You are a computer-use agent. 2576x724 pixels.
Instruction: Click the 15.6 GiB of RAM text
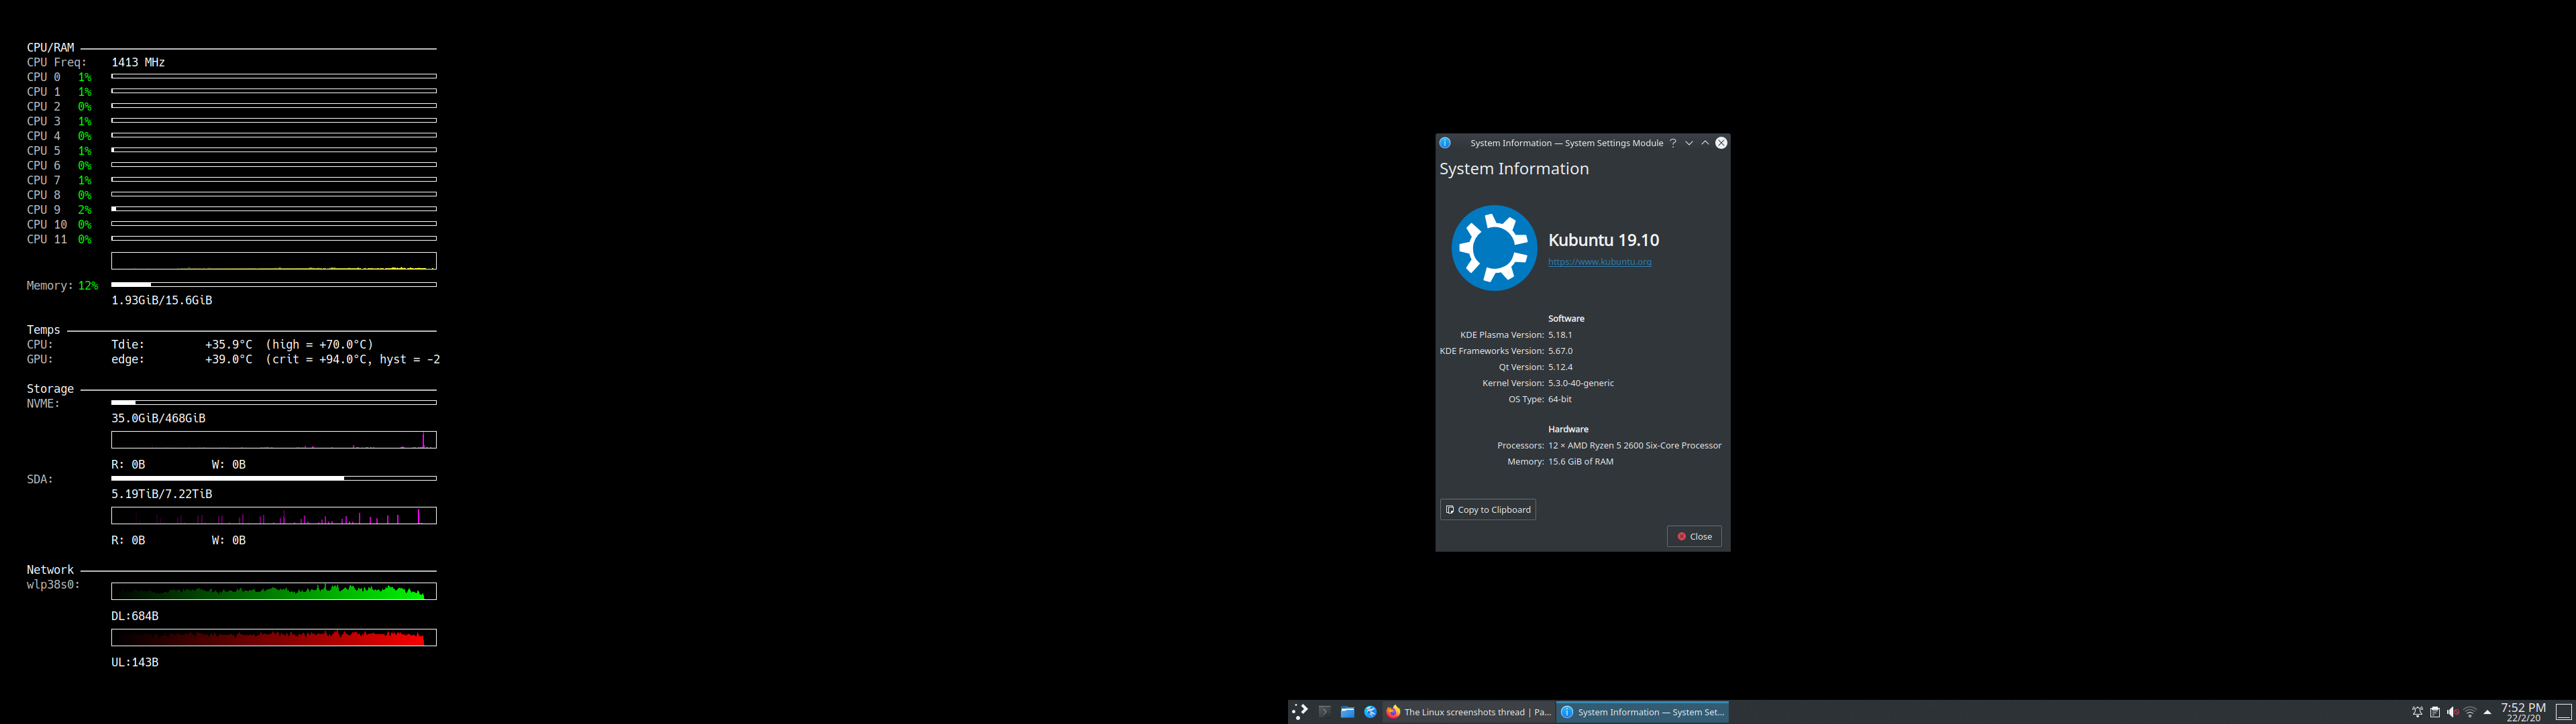[1581, 462]
